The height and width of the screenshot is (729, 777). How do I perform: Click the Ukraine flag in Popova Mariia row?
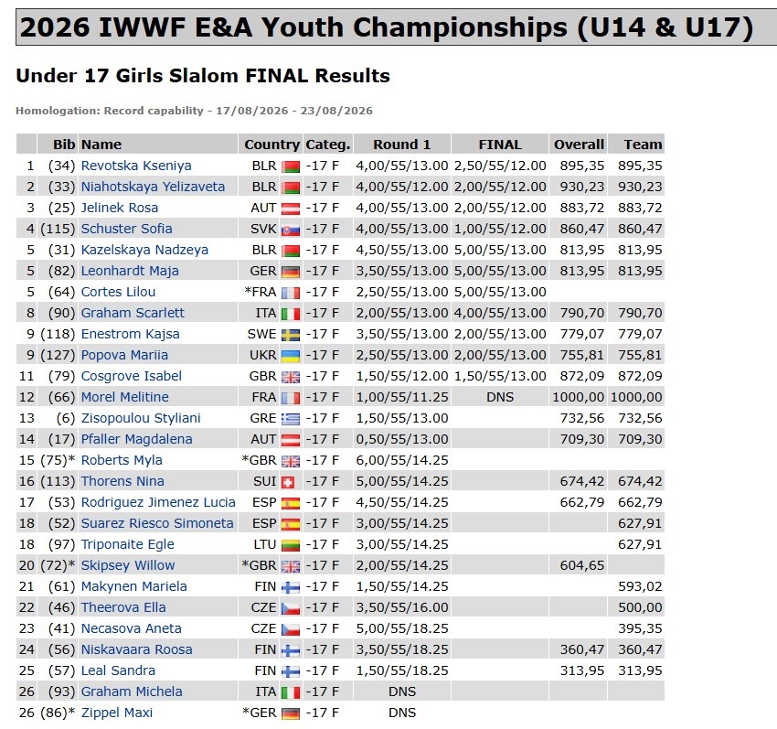pyautogui.click(x=291, y=356)
